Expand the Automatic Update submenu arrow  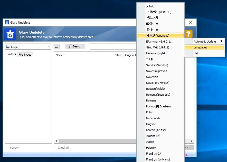(222, 41)
